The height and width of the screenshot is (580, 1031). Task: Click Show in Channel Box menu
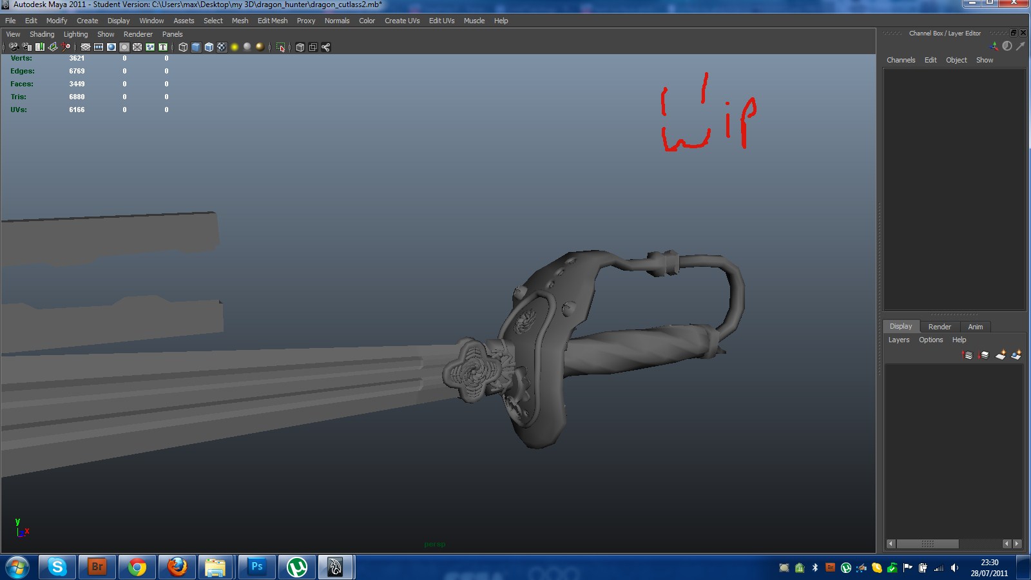985,60
